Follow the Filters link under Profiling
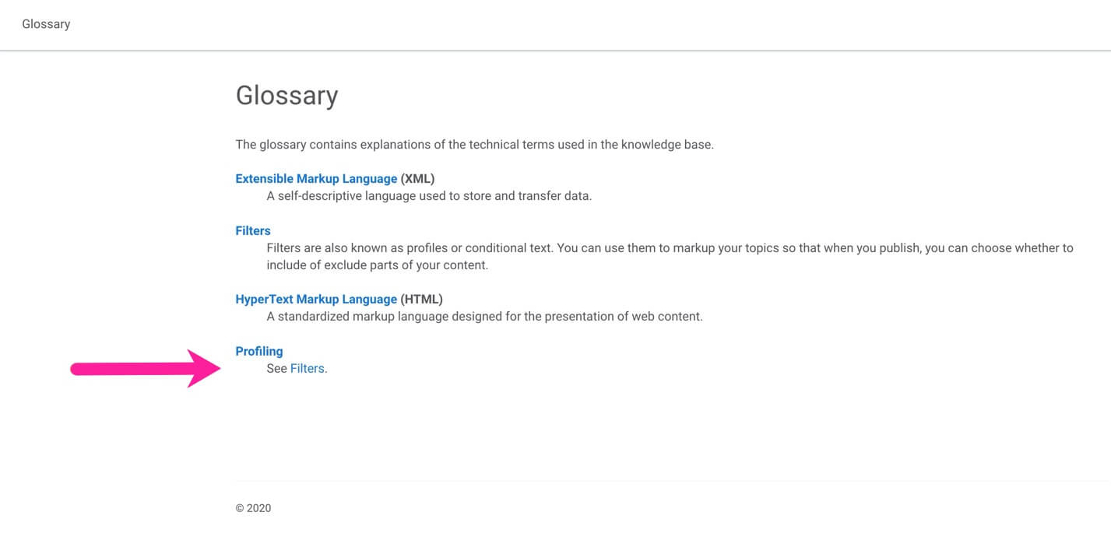Screen dimensions: 1111x554 tap(308, 368)
